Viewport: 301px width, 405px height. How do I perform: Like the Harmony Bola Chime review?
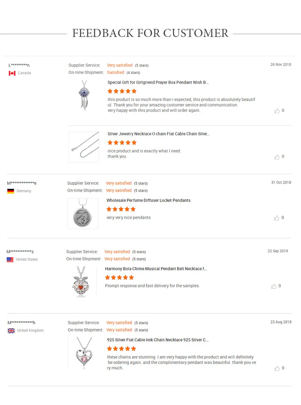[274, 286]
